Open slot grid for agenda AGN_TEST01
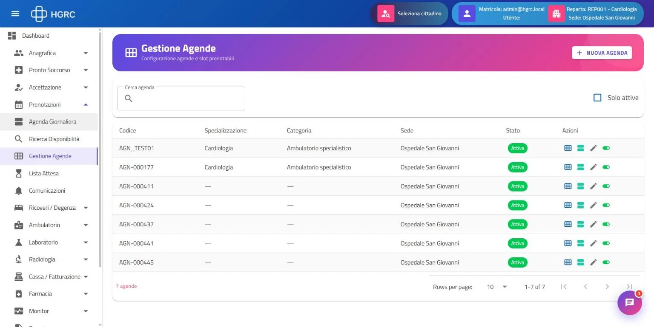 coord(568,148)
